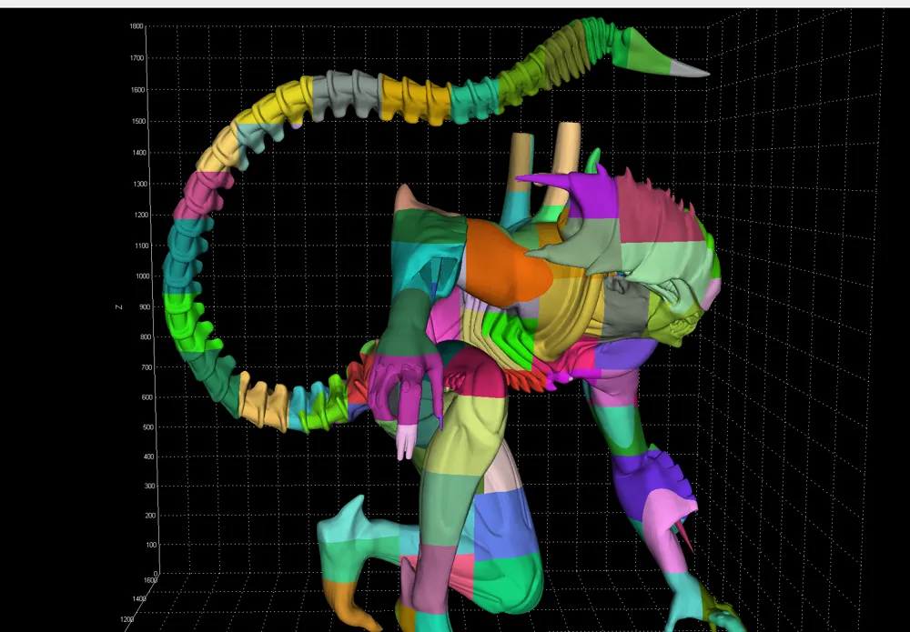Click the 300 tick label on Z axis
Image resolution: width=910 pixels, height=632 pixels.
pos(150,487)
